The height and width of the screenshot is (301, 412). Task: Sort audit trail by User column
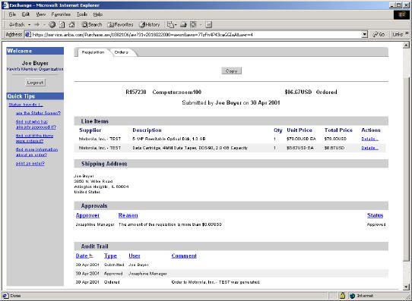pos(135,256)
